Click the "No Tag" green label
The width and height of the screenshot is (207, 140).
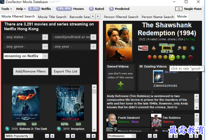pos(190,39)
